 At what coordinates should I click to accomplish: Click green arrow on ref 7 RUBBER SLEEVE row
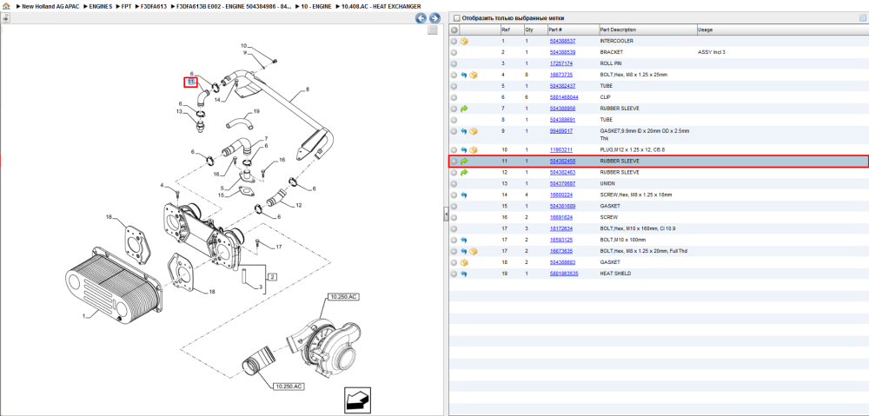464,109
